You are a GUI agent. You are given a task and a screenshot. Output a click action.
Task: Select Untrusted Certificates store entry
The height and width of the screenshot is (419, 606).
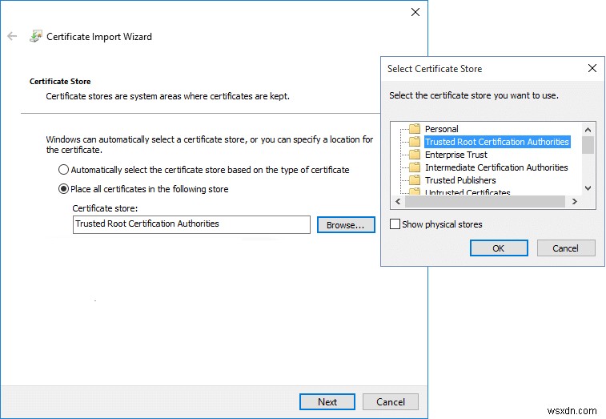coord(467,192)
